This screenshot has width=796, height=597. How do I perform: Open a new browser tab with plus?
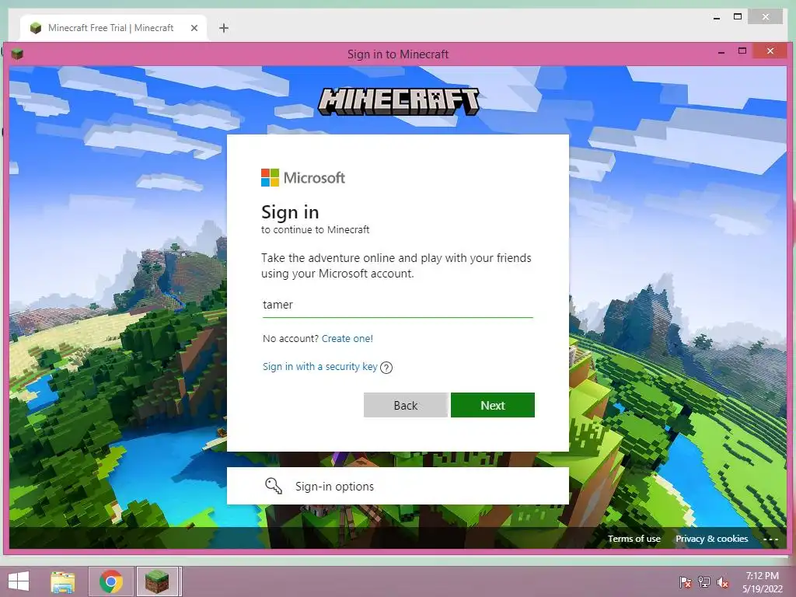[223, 28]
